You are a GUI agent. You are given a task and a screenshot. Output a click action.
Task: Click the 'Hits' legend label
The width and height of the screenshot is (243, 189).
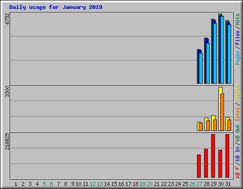238,19
